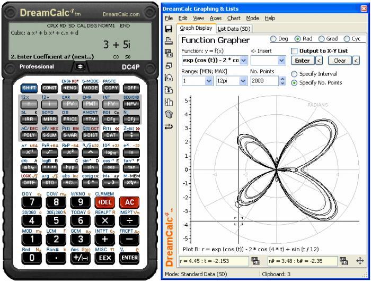Select the Cyc angle radio button

[x=347, y=39]
